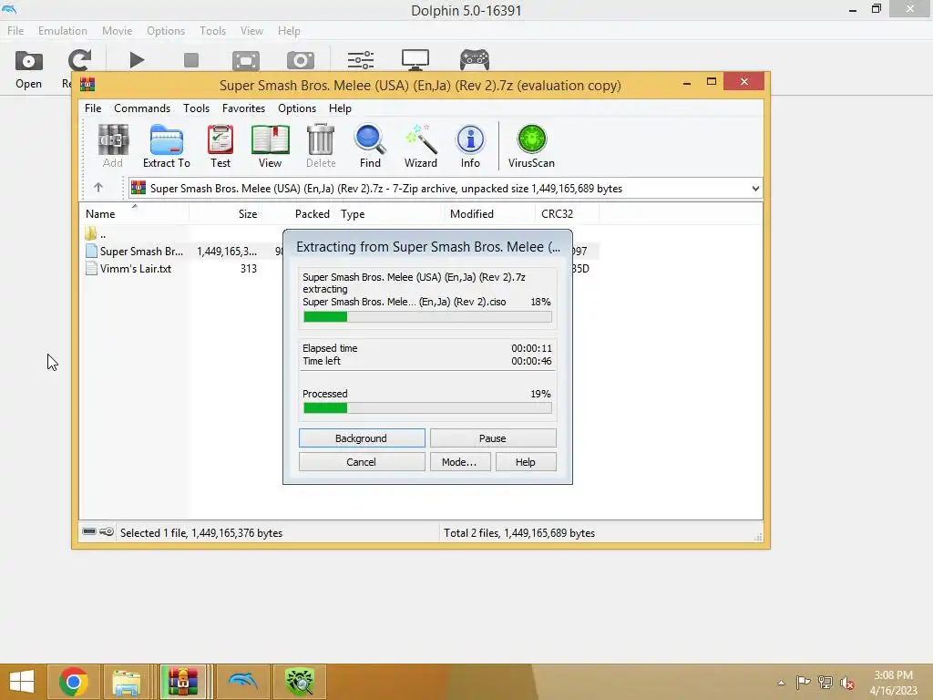Screen dimensions: 933x700
Task: Click Help button in extraction dialog
Action: 526,462
